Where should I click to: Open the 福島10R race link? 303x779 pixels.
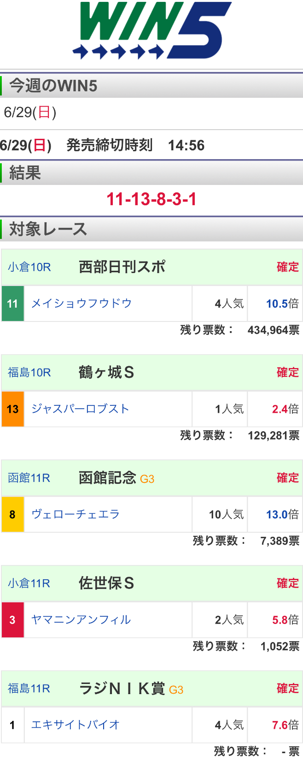29,372
